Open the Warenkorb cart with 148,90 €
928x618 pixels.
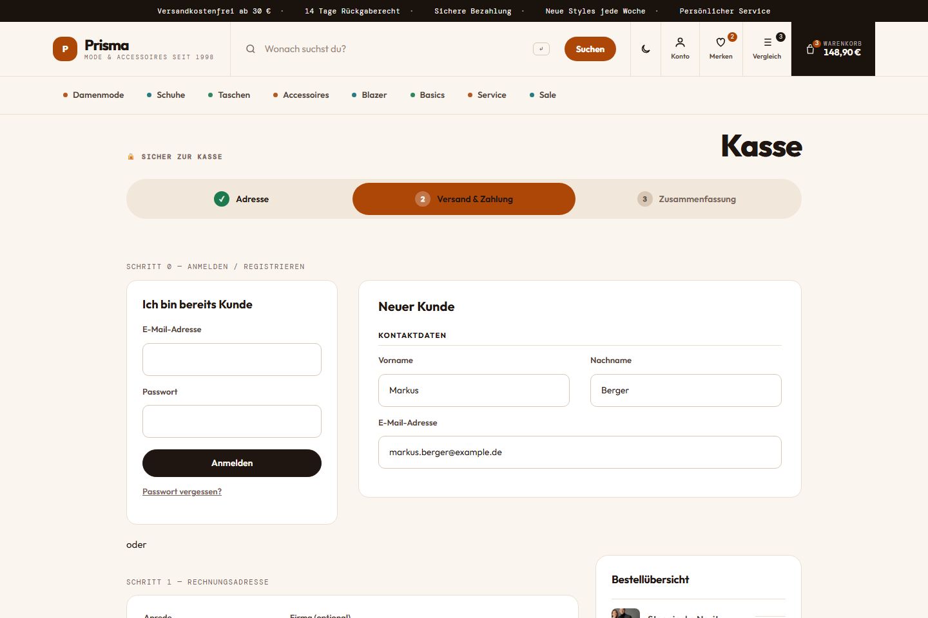[833, 49]
